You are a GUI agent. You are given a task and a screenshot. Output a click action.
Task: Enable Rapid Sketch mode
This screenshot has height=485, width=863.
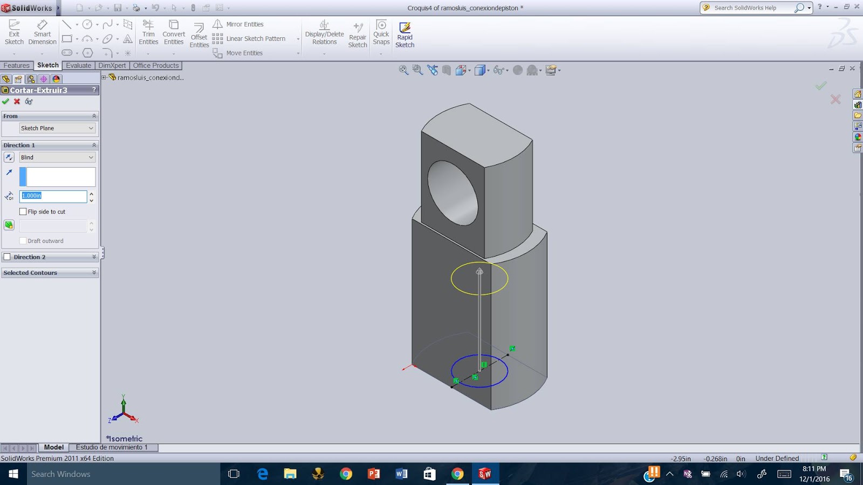point(405,34)
